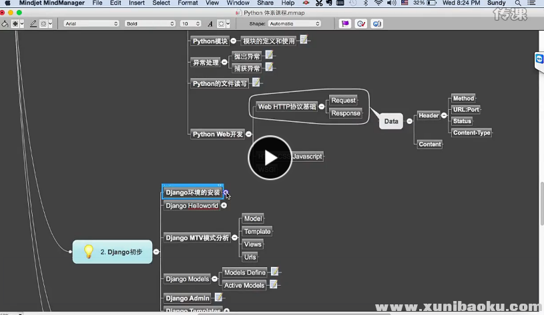Open the note next to 模块的定义和使用
The image size is (544, 315).
tap(304, 40)
